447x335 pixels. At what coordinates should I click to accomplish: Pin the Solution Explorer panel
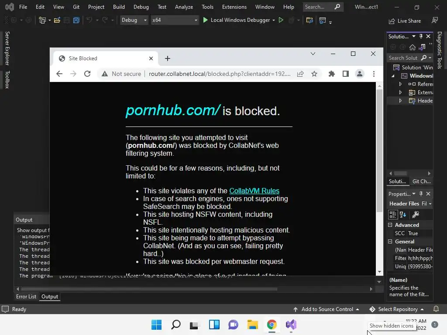421,36
